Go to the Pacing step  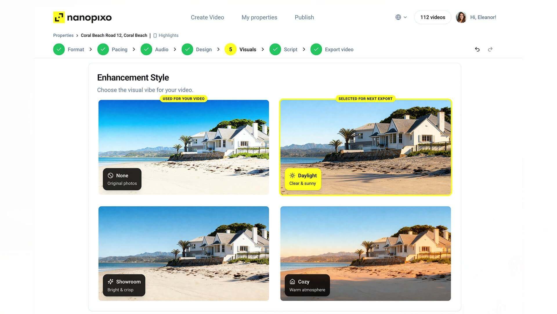(120, 50)
